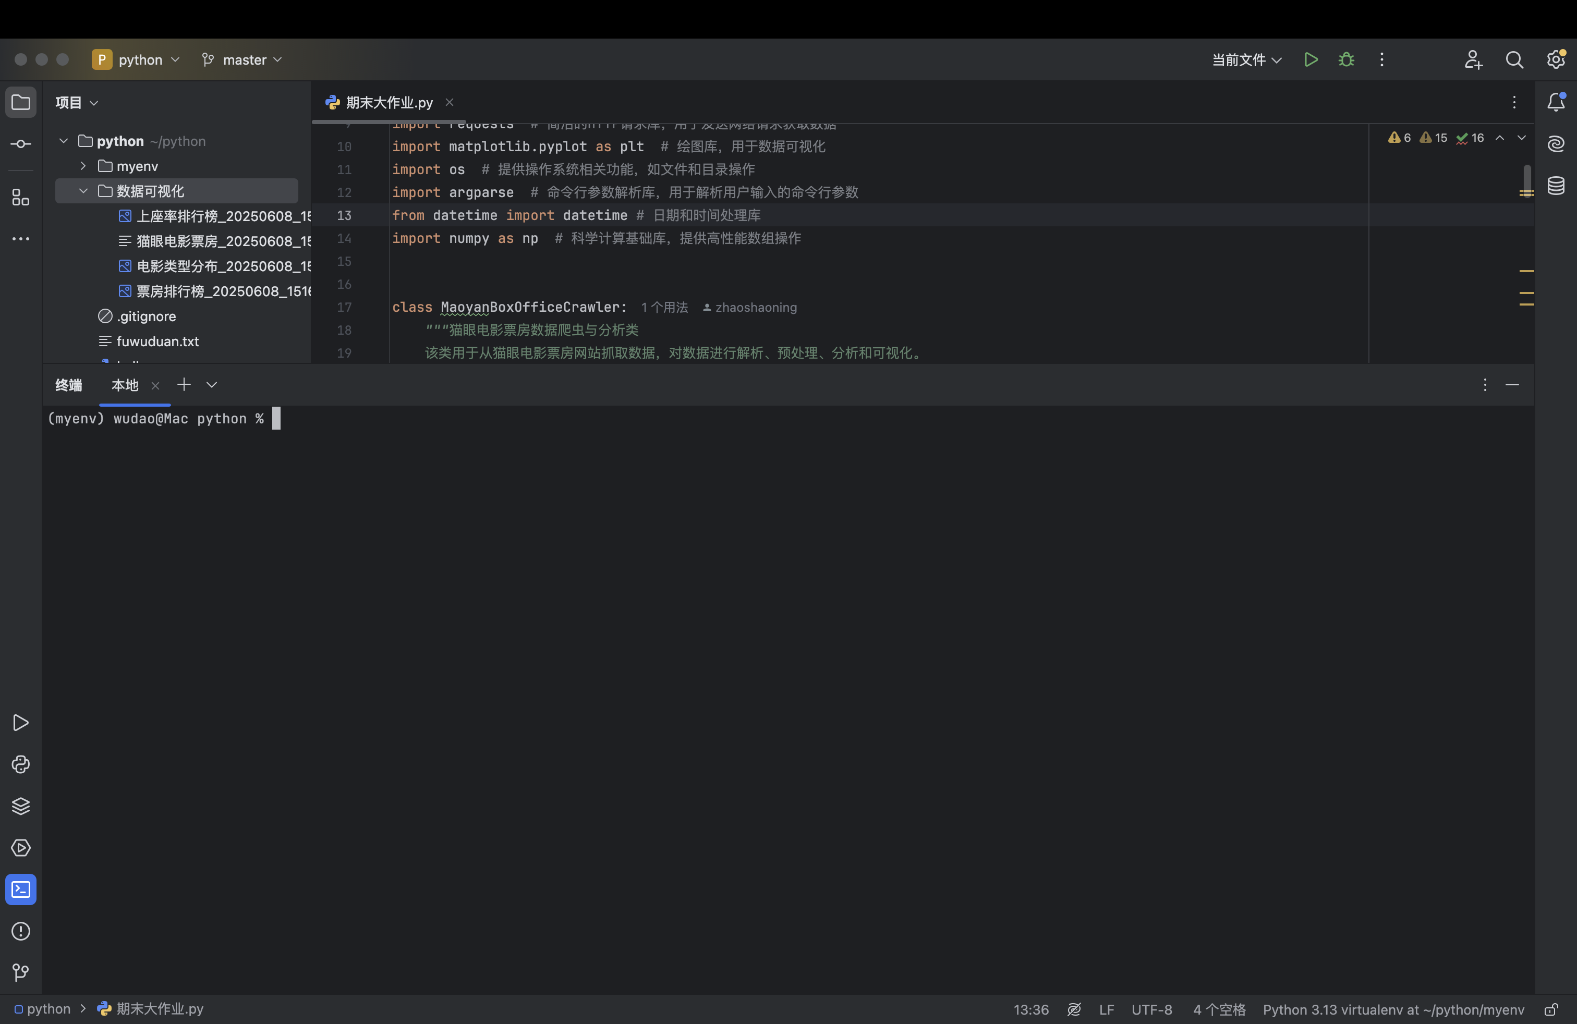Open the Python Packages layers icon

[x=20, y=806]
